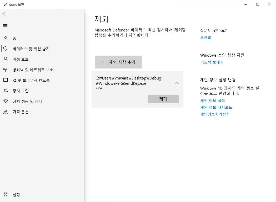This screenshot has width=276, height=202.
Task: Click the person icon for account protection
Action: [x=6, y=59]
